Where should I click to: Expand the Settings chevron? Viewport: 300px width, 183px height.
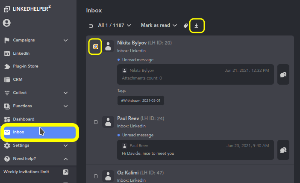pyautogui.click(x=66, y=145)
